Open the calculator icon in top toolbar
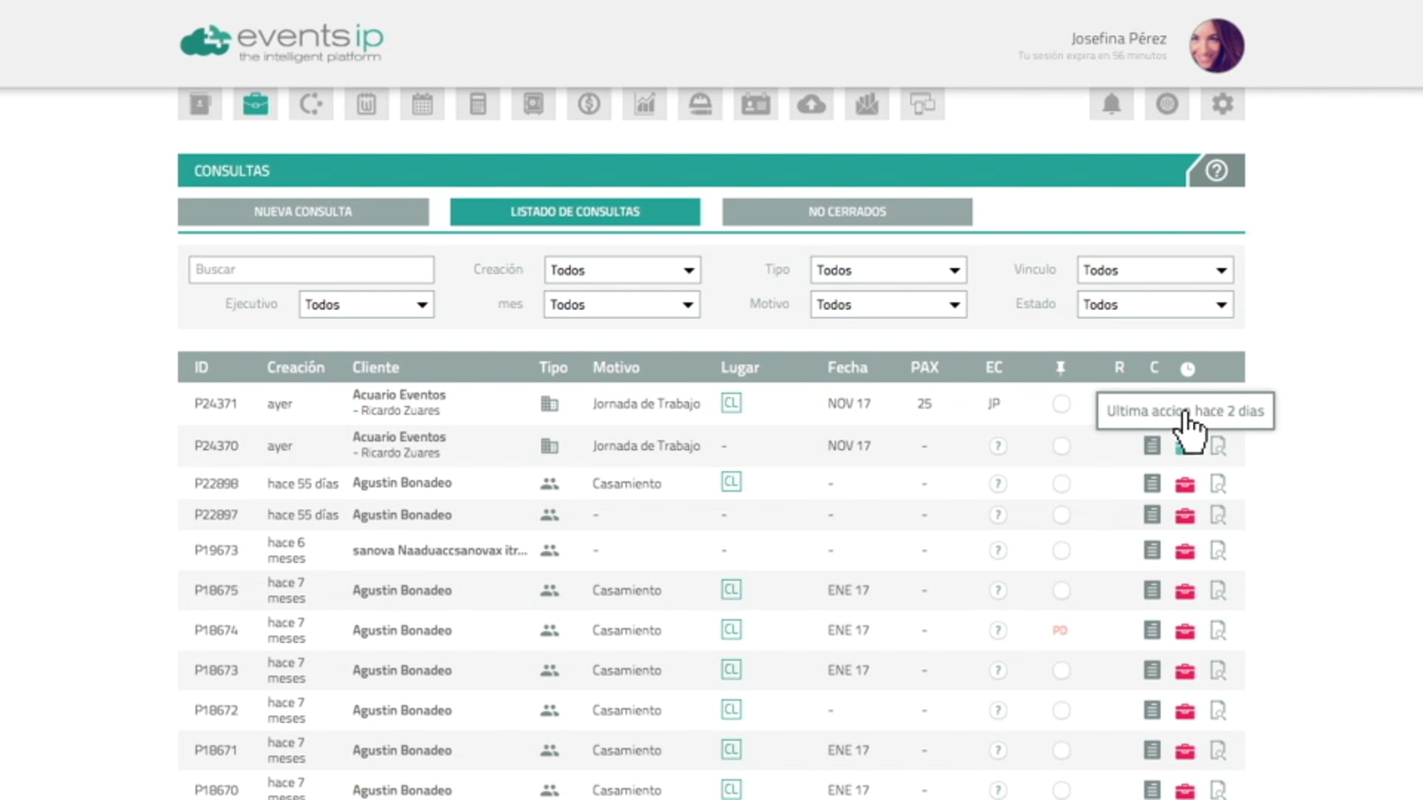This screenshot has width=1423, height=800. coord(478,104)
